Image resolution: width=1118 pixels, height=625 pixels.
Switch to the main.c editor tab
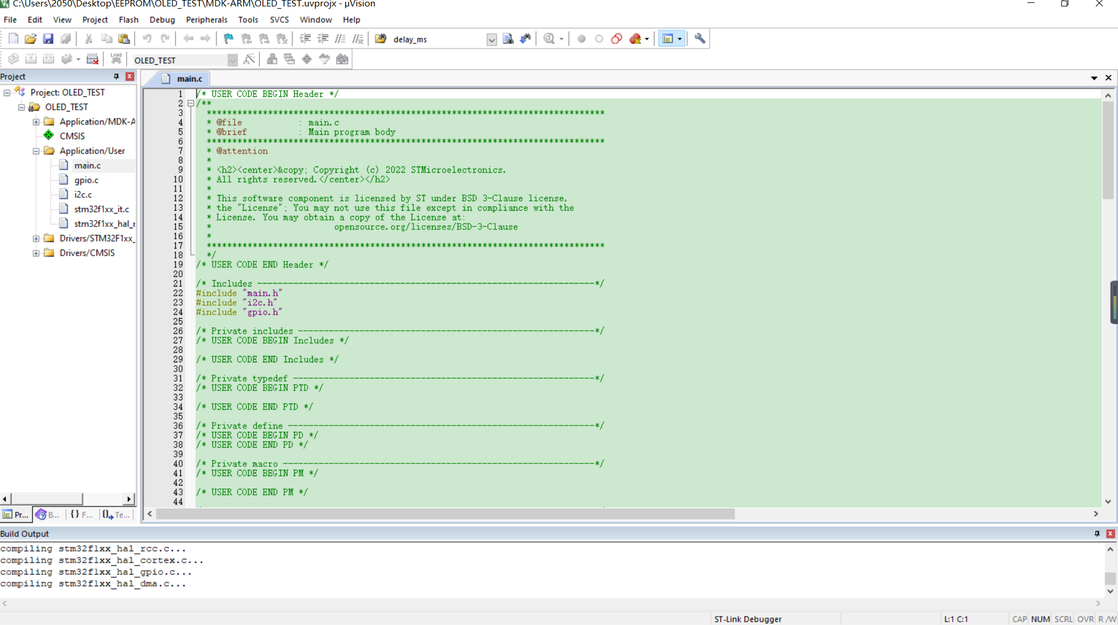click(183, 78)
